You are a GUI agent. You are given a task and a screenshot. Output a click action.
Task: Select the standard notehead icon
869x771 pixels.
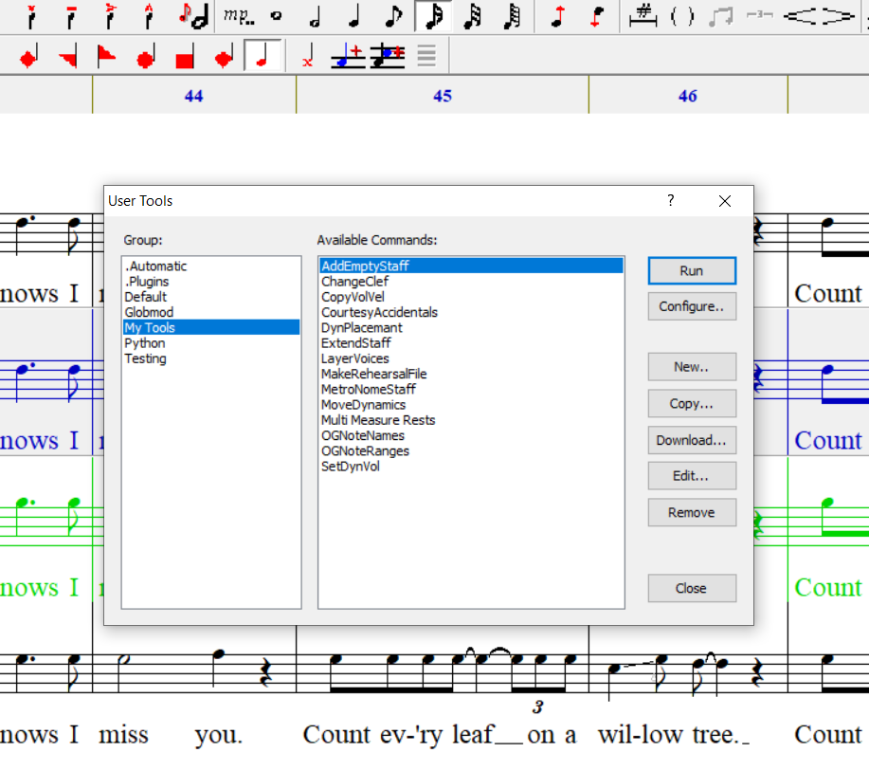click(x=263, y=55)
